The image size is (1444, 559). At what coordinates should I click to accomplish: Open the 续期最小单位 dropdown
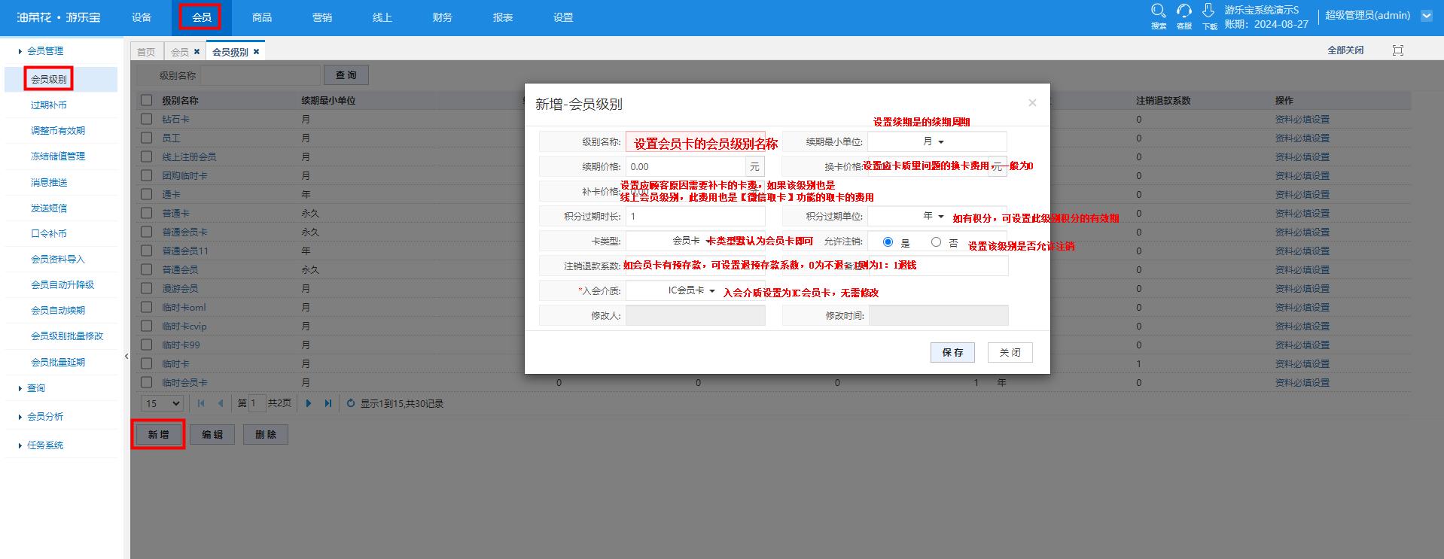pyautogui.click(x=937, y=141)
